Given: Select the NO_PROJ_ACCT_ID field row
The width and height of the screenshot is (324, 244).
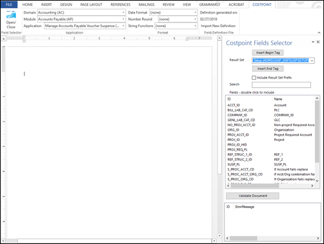Looking at the screenshot, I should pyautogui.click(x=270, y=125).
